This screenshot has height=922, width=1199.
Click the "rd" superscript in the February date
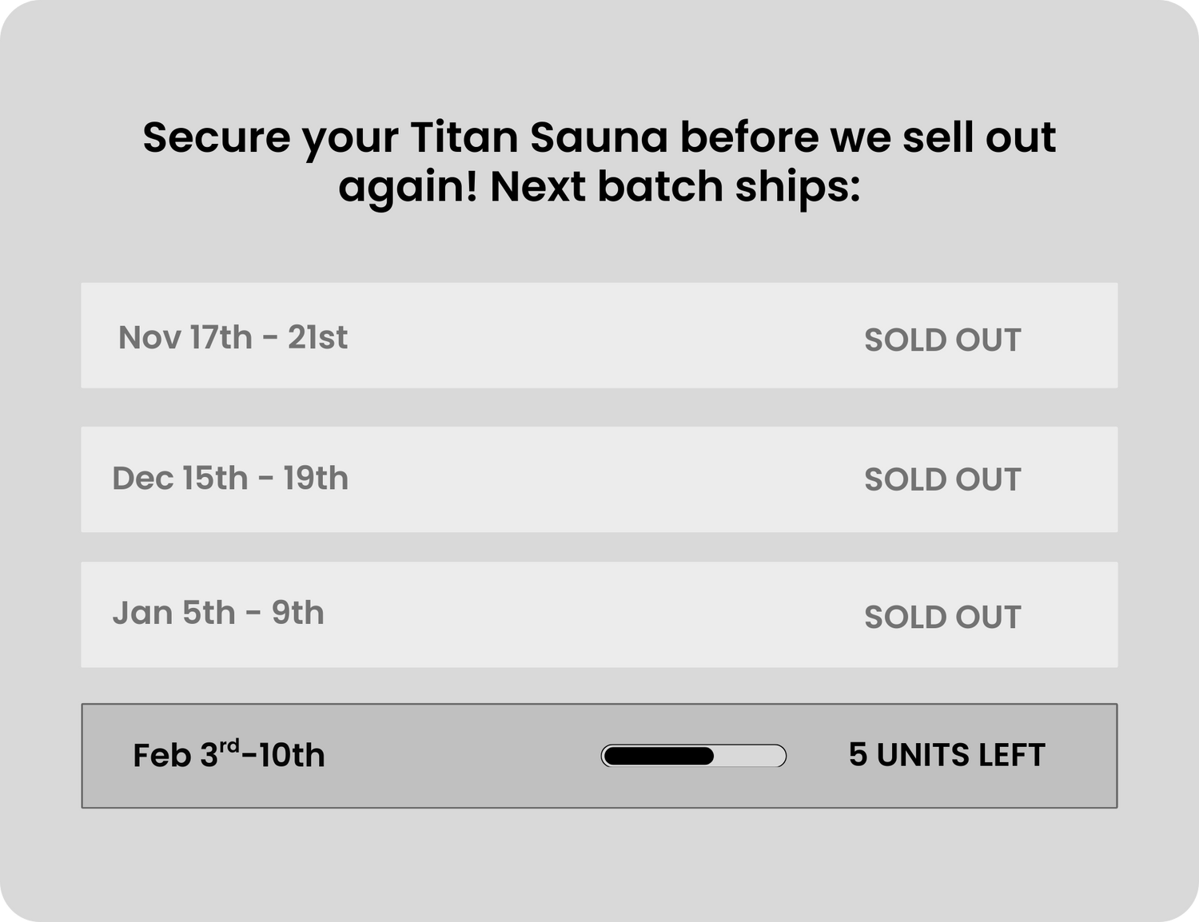point(229,746)
